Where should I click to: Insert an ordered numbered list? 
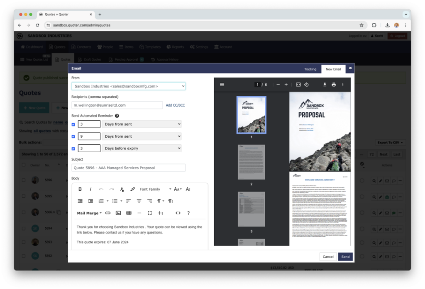pos(101,201)
